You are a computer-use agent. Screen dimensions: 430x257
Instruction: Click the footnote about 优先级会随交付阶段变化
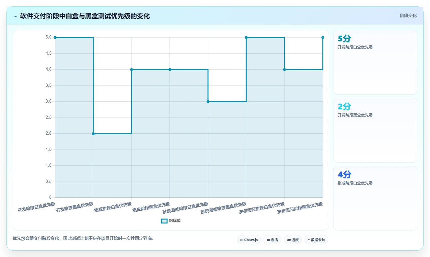point(83,239)
